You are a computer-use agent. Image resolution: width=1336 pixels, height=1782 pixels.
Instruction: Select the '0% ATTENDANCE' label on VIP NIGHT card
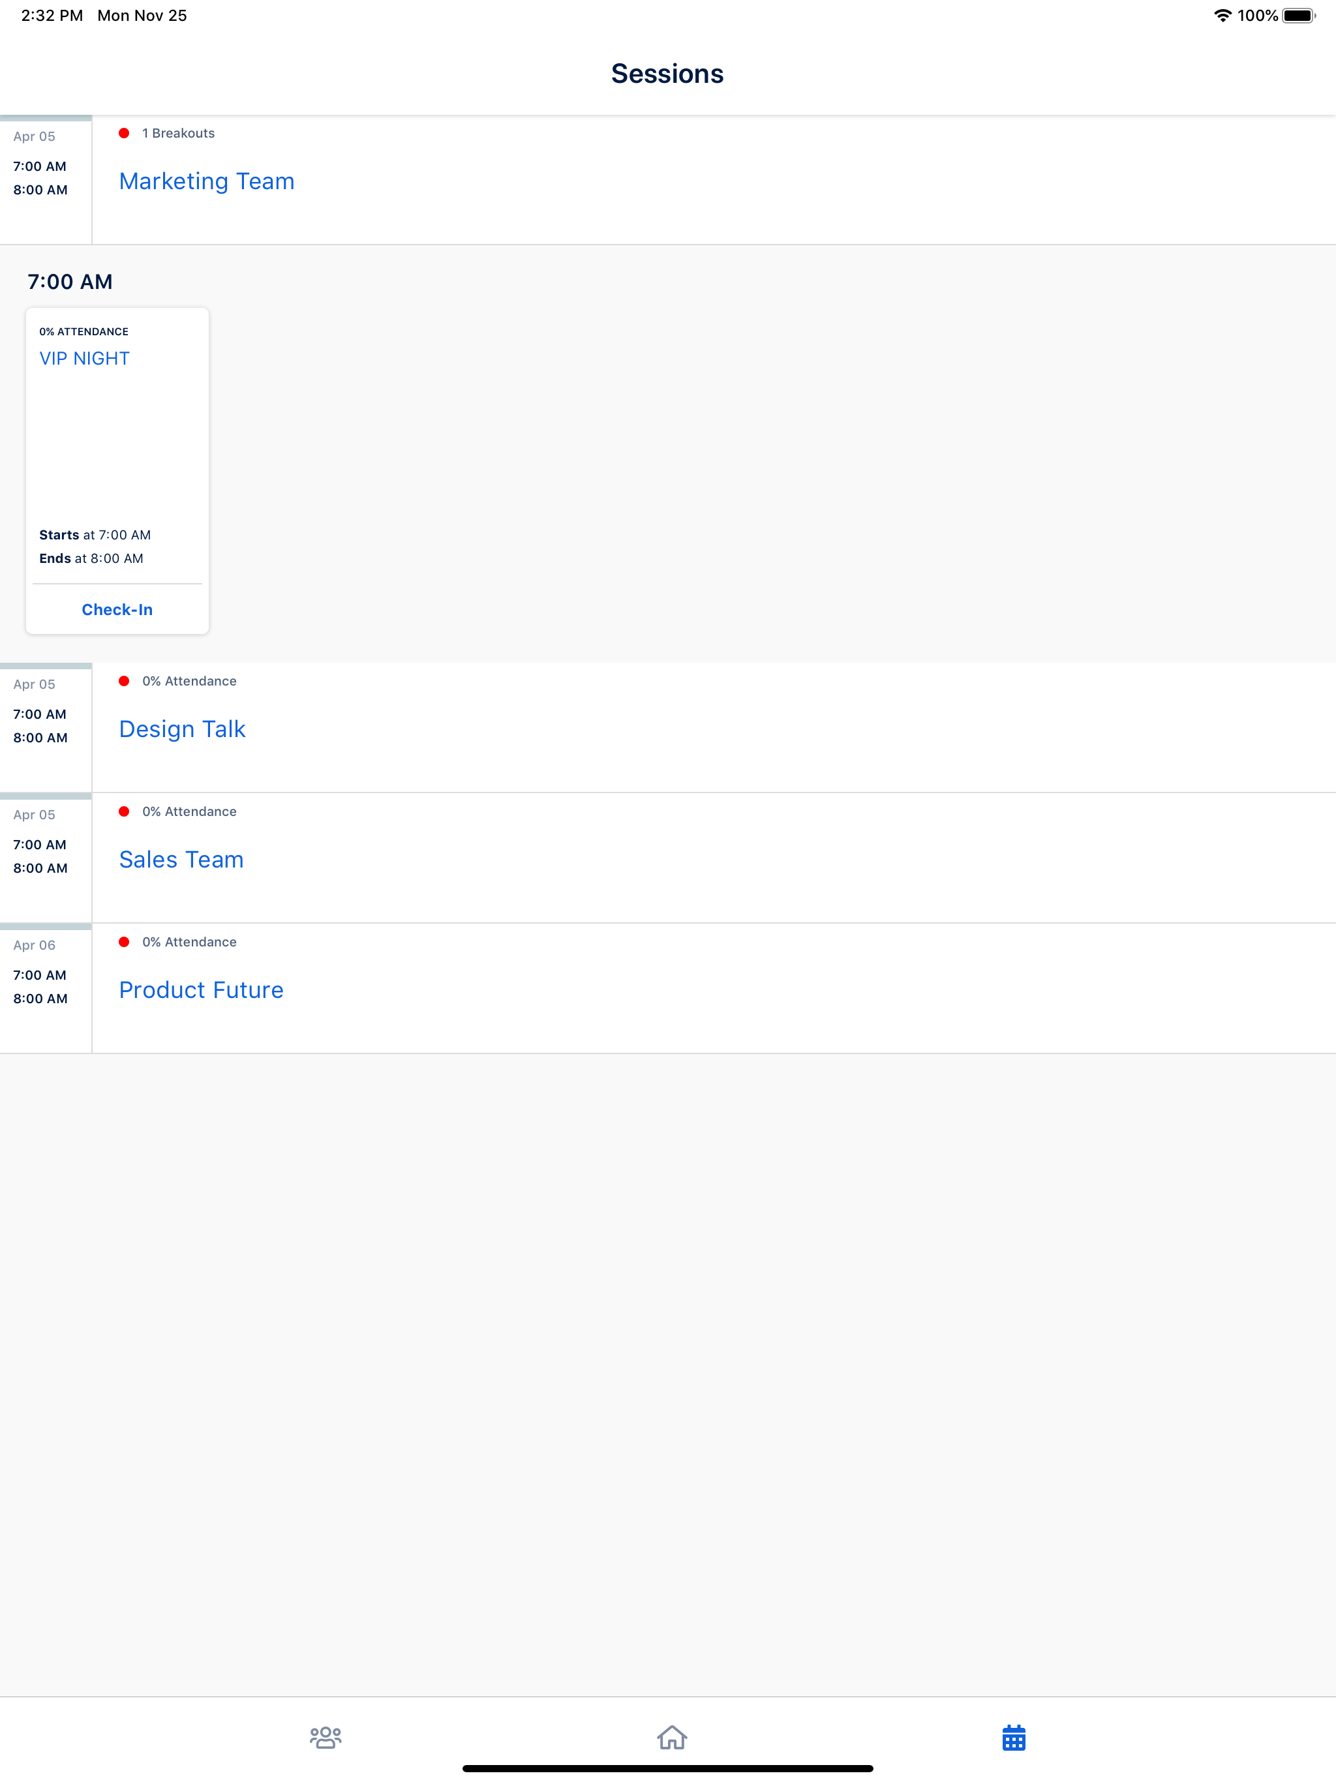click(83, 331)
